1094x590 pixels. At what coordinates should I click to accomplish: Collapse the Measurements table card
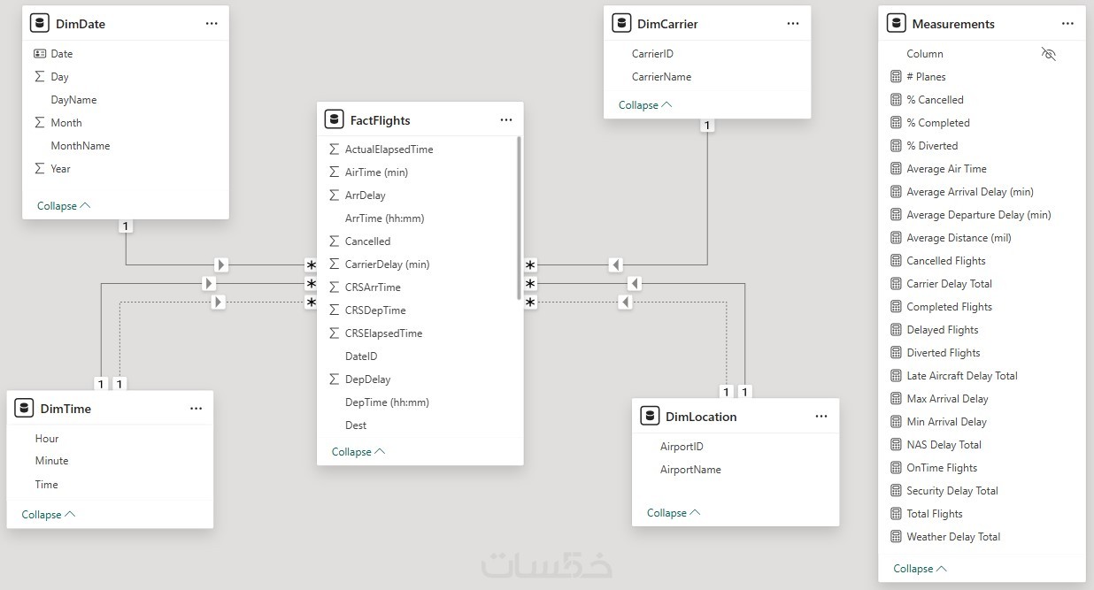pyautogui.click(x=921, y=569)
